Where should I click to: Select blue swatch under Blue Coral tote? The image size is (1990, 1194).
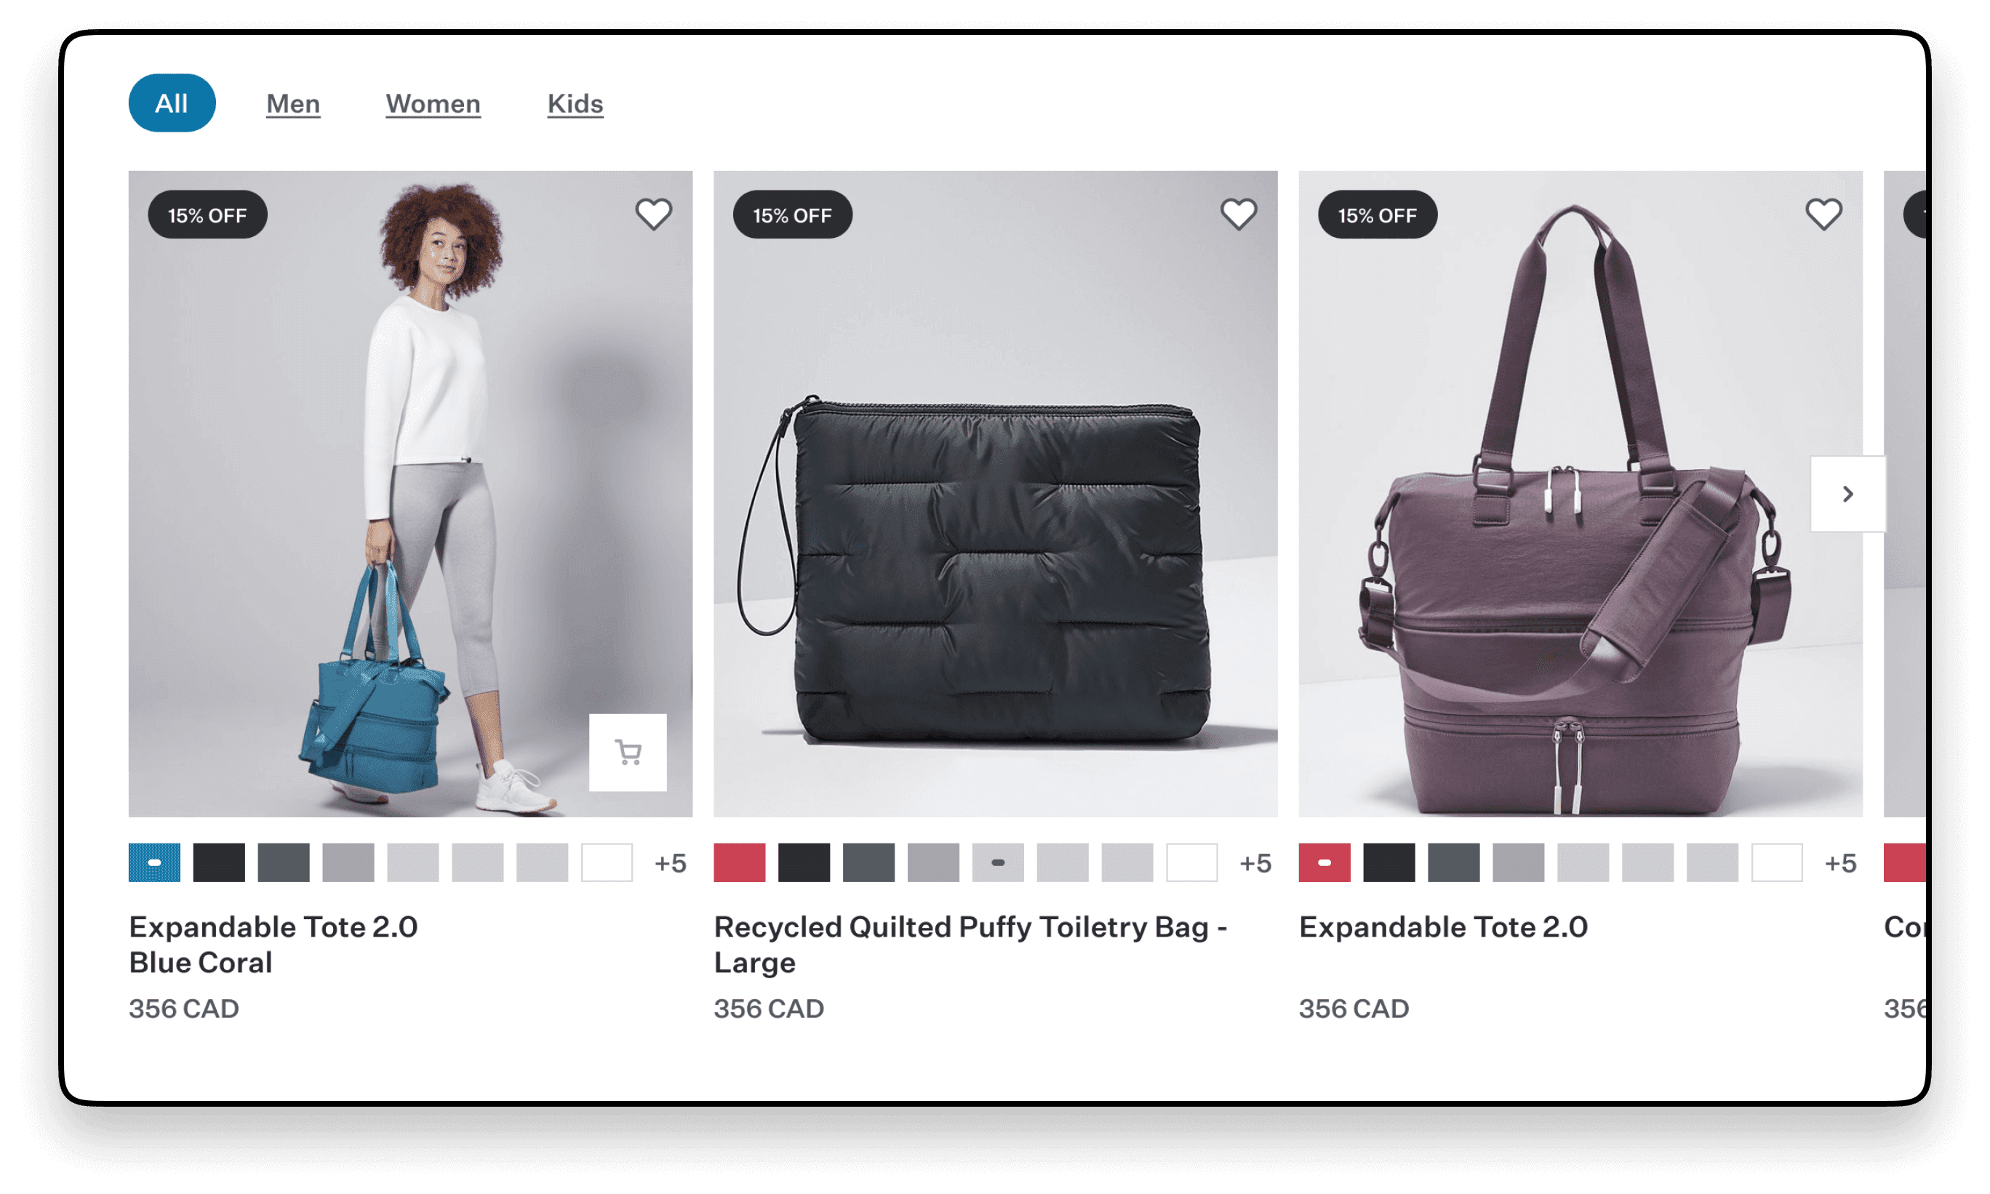point(154,862)
